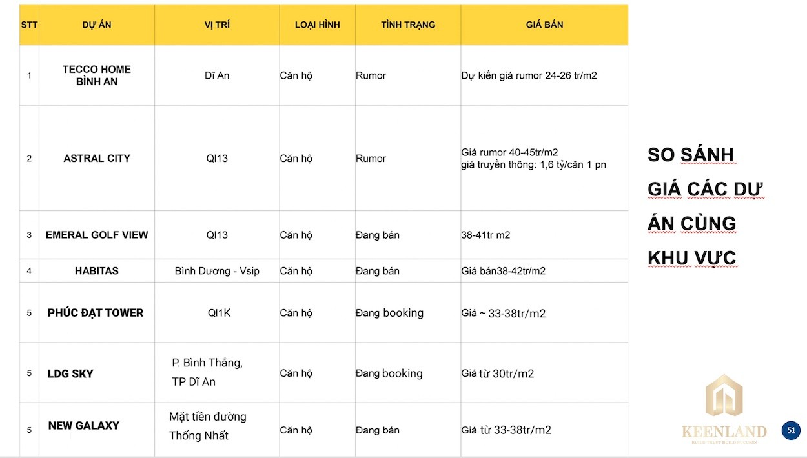Click the KEENLAND brand name text
This screenshot has width=807, height=458.
(724, 432)
